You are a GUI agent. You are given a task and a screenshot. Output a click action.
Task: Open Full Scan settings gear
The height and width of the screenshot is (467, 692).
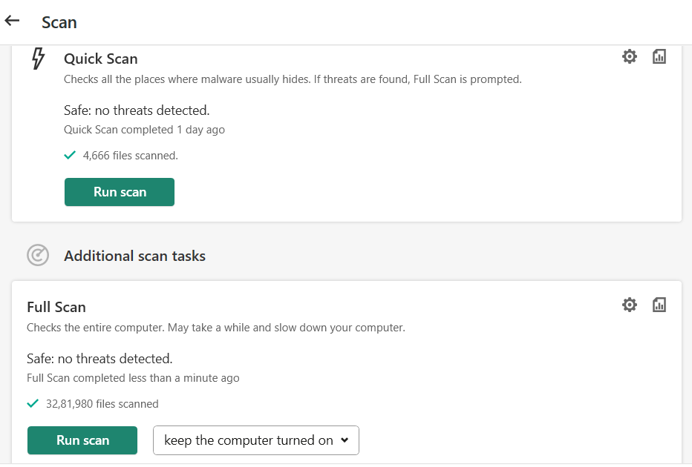[630, 305]
